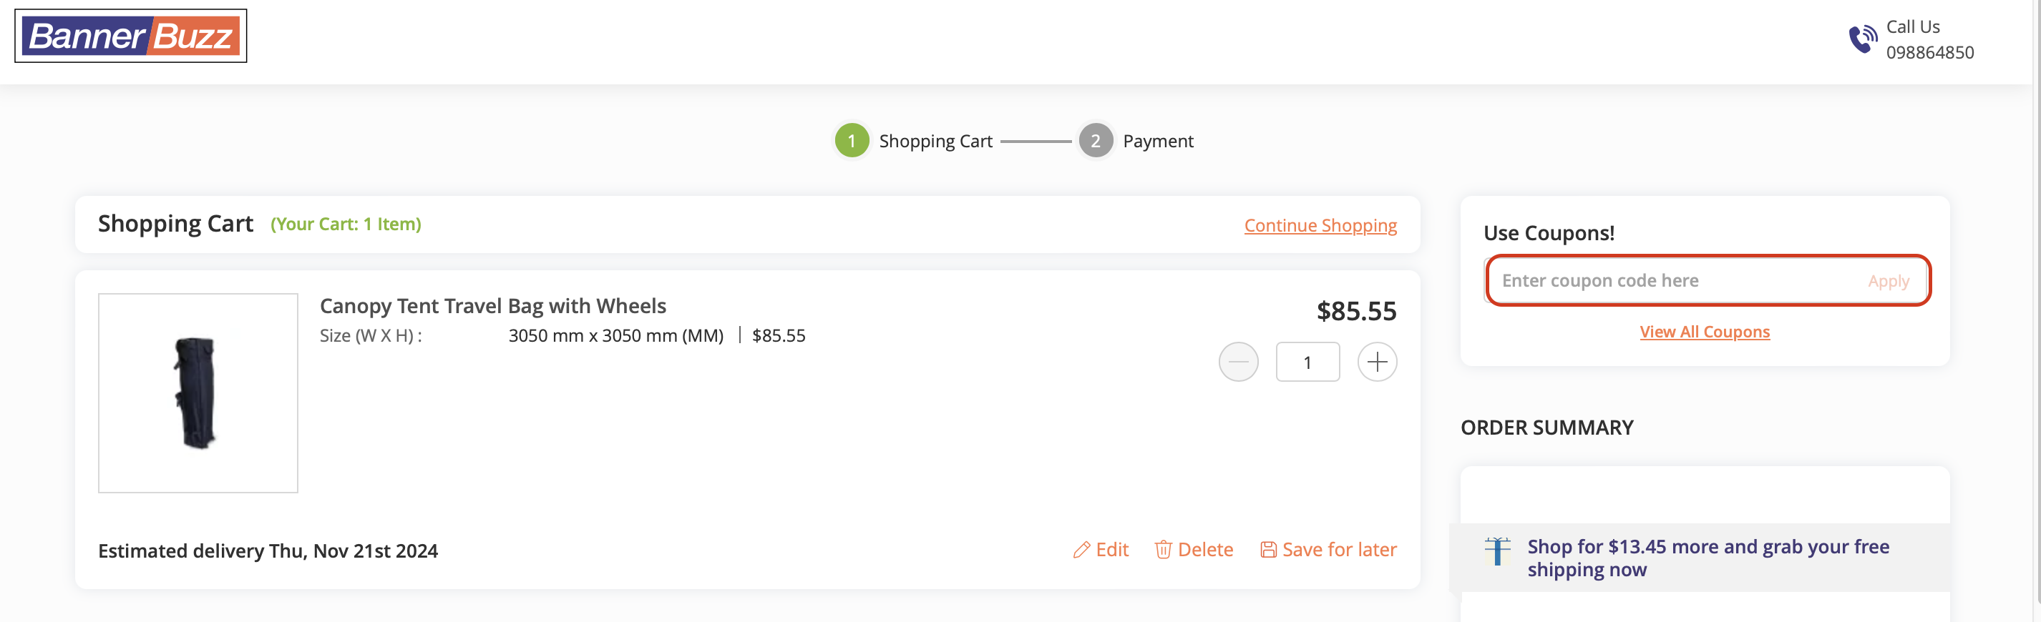Click the phone Call Us icon
The width and height of the screenshot is (2041, 622).
(1862, 39)
